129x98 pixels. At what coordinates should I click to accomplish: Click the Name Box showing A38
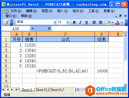tap(16, 29)
